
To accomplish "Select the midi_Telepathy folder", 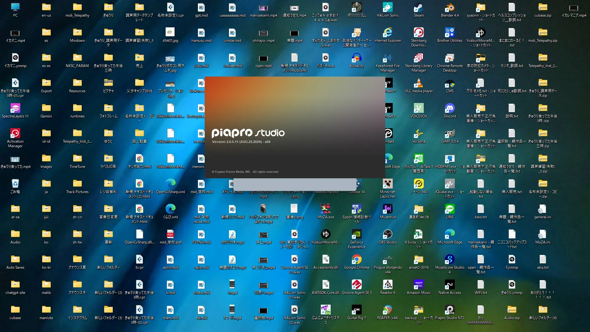I will [x=77, y=7].
